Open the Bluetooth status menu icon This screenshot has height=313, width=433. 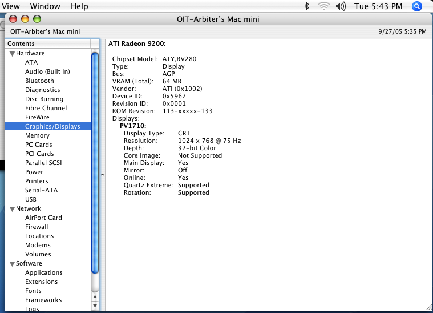[306, 6]
